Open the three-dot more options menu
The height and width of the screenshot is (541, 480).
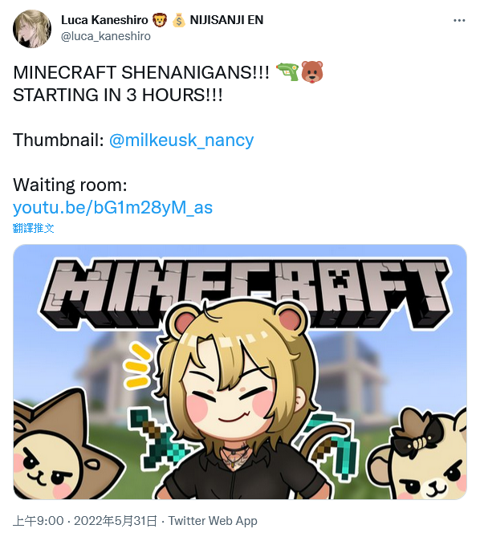click(459, 21)
